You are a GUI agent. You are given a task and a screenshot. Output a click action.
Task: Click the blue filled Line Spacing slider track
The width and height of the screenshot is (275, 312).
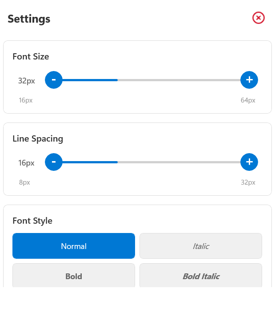tap(90, 162)
